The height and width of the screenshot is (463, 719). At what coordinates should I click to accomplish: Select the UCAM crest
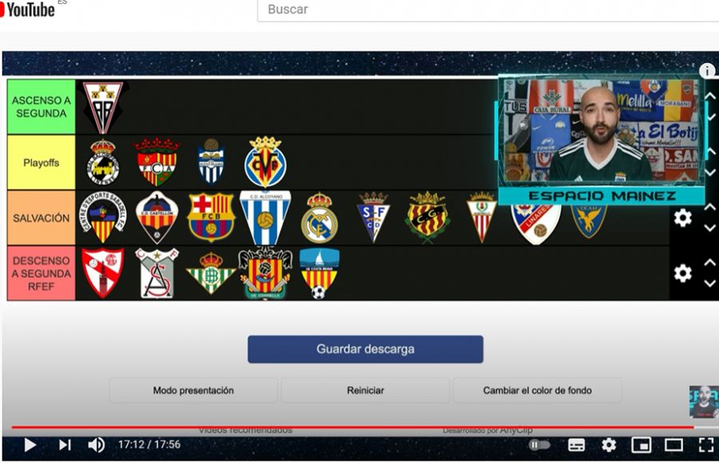coord(589,222)
